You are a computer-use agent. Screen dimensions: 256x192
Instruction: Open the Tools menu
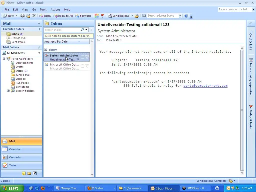(43, 9)
